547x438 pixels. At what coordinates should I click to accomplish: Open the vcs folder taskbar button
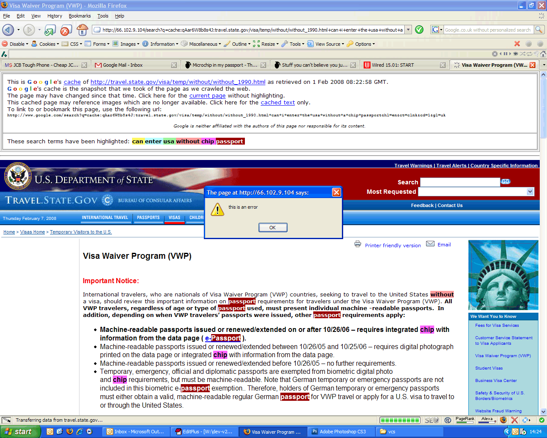[x=409, y=432]
